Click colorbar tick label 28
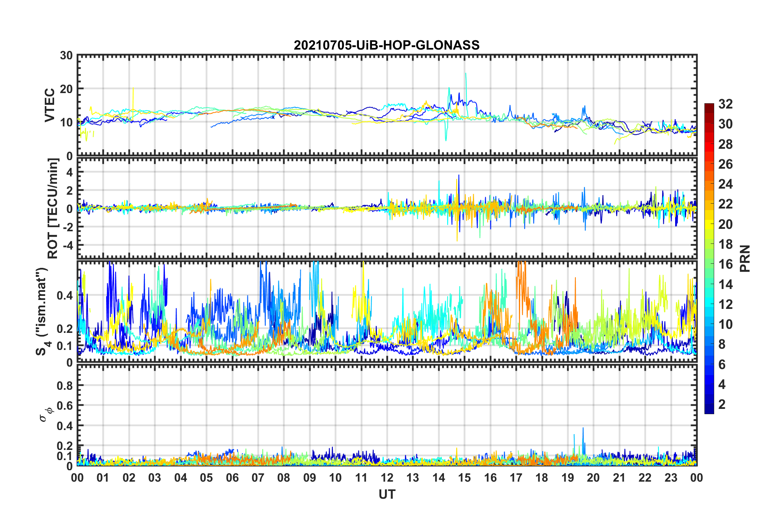The height and width of the screenshot is (517, 774). click(x=725, y=144)
